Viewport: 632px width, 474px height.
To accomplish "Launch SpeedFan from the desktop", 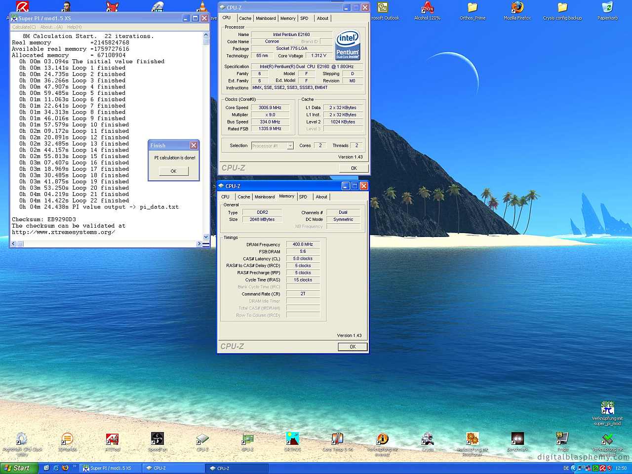I will 158,439.
